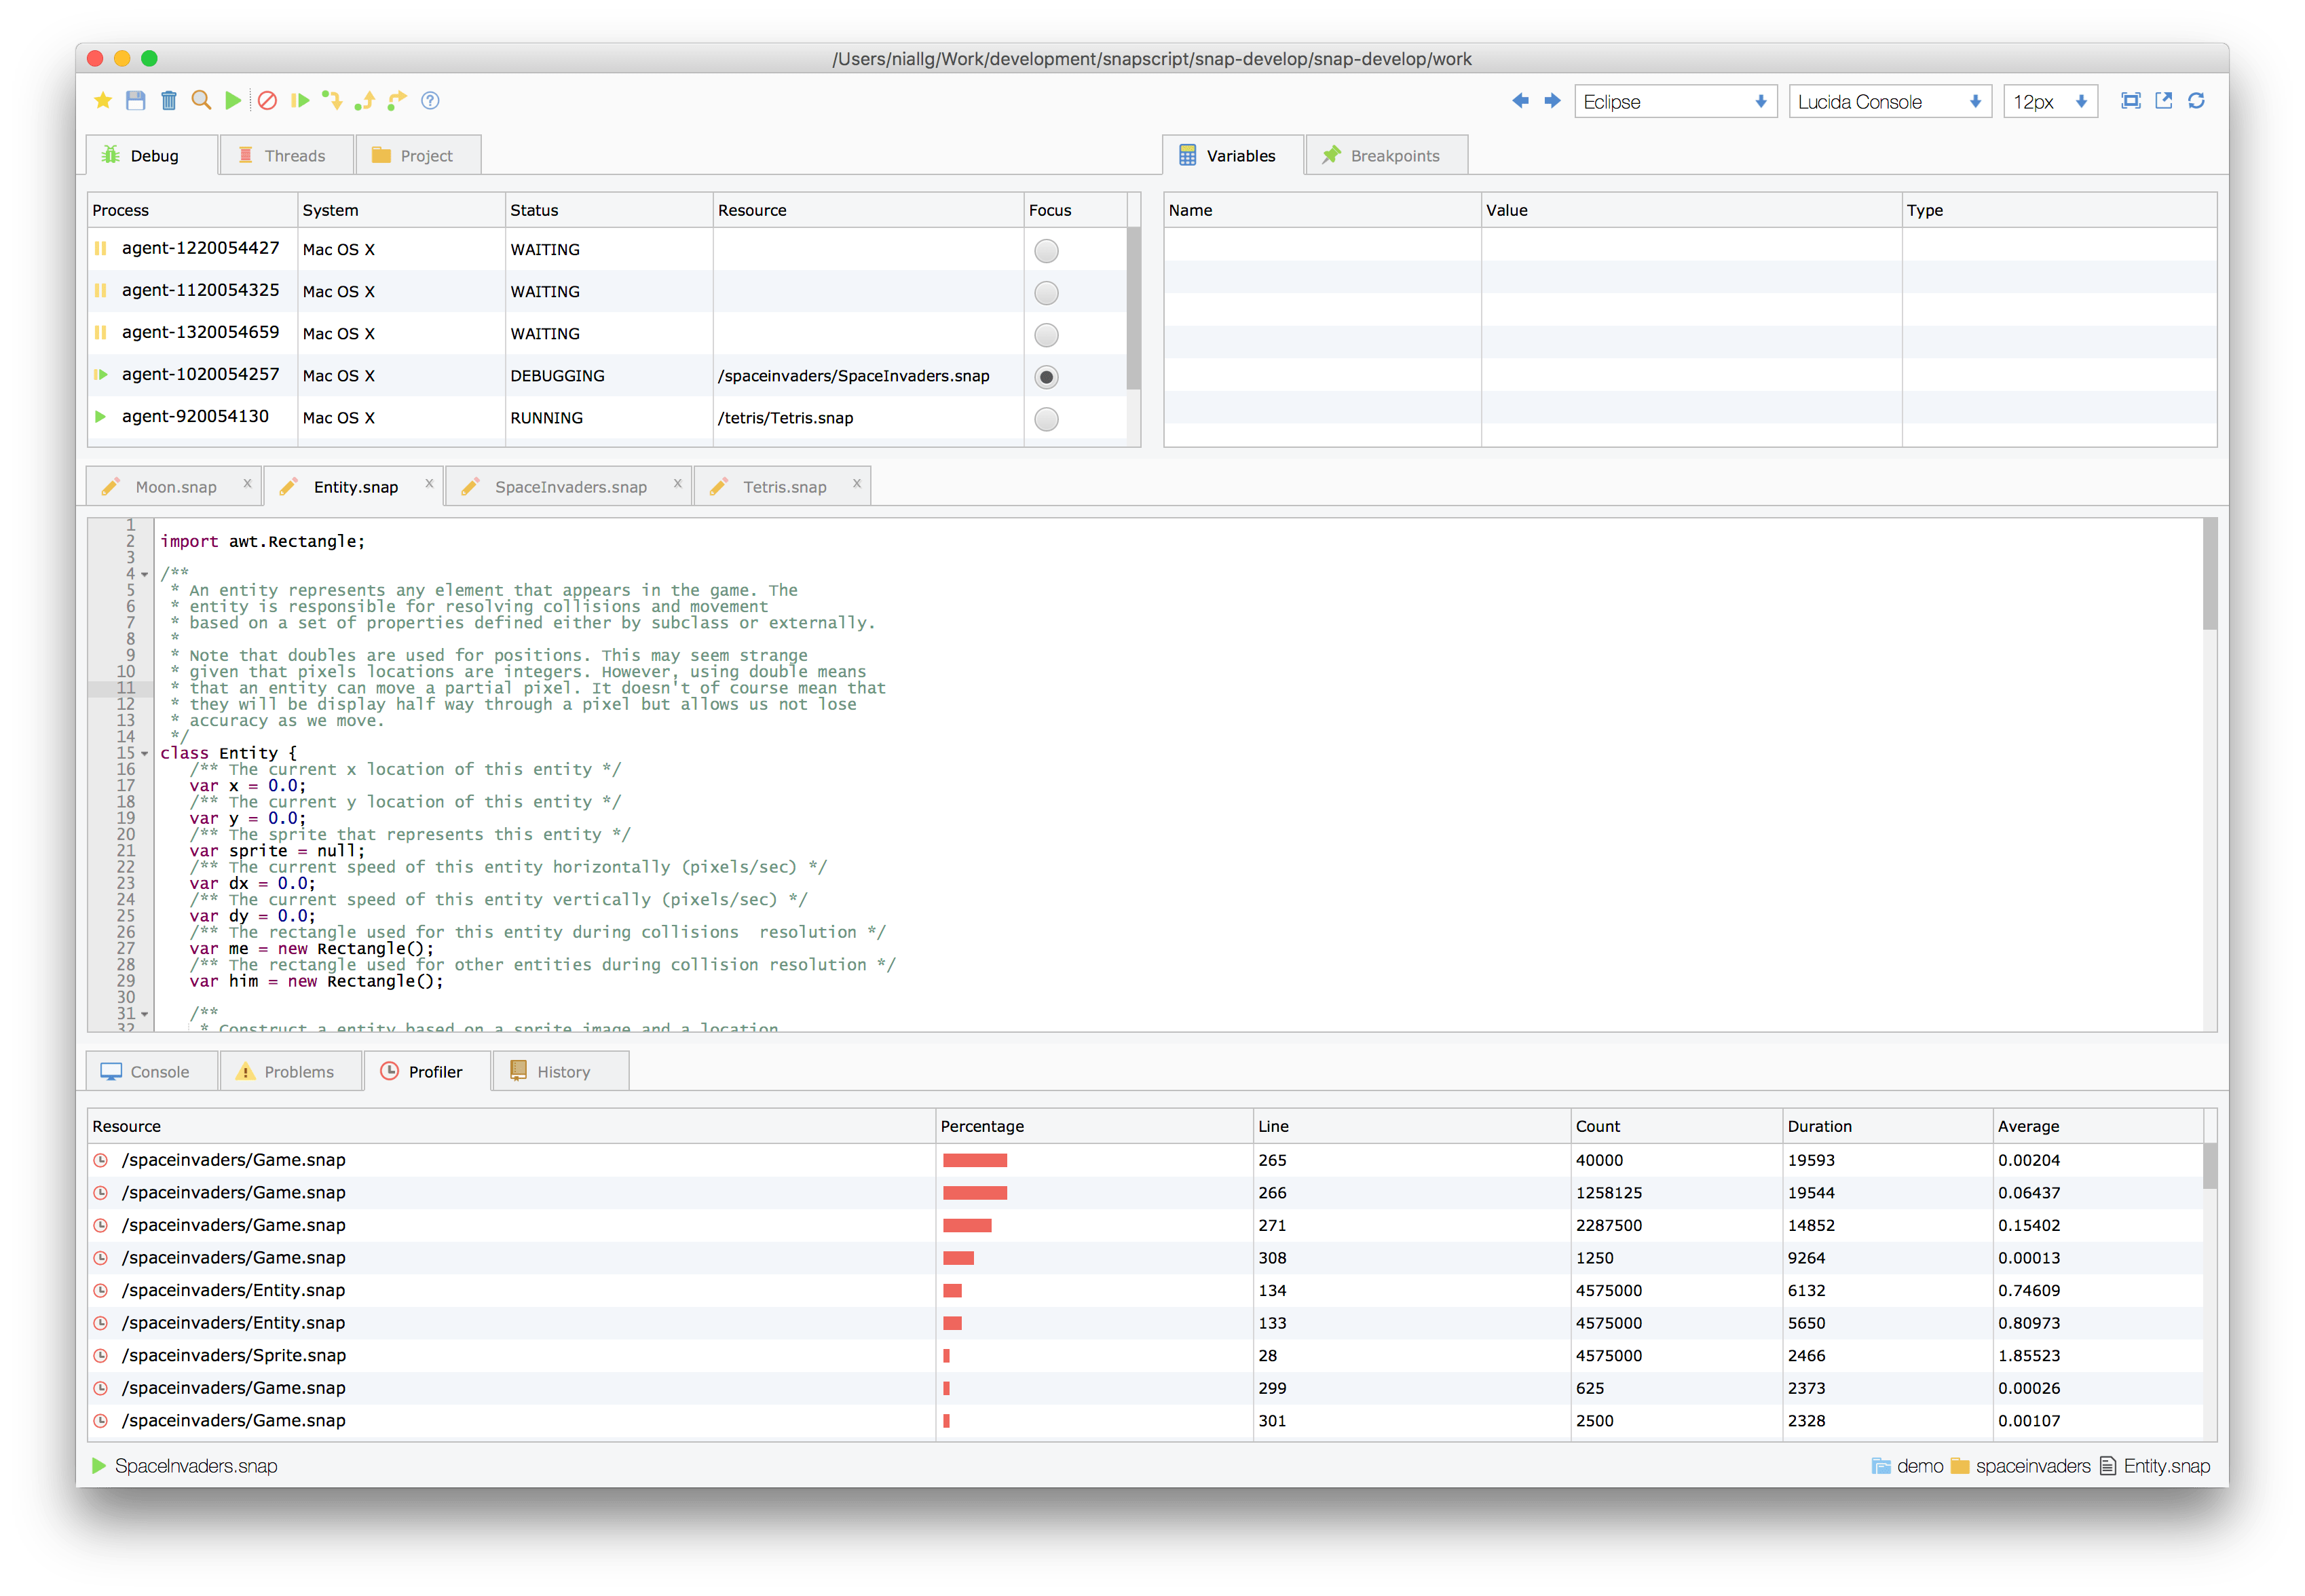
Task: Open the Console tab
Action: click(x=152, y=1071)
